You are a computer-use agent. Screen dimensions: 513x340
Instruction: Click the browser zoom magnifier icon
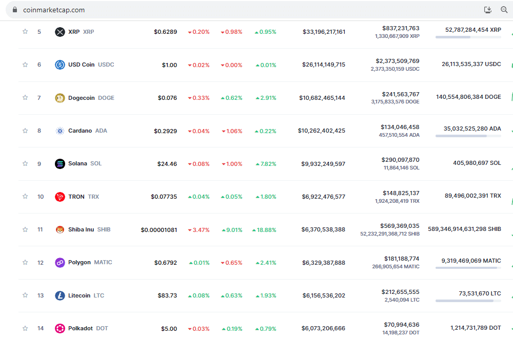click(x=504, y=10)
